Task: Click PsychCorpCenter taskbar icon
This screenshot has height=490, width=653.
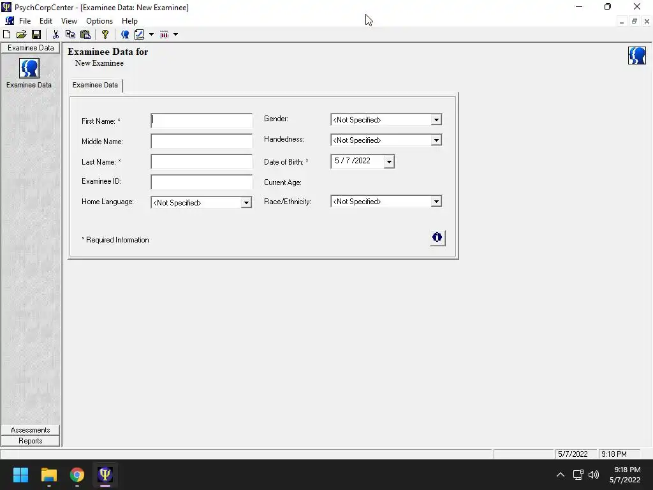Action: coord(105,475)
